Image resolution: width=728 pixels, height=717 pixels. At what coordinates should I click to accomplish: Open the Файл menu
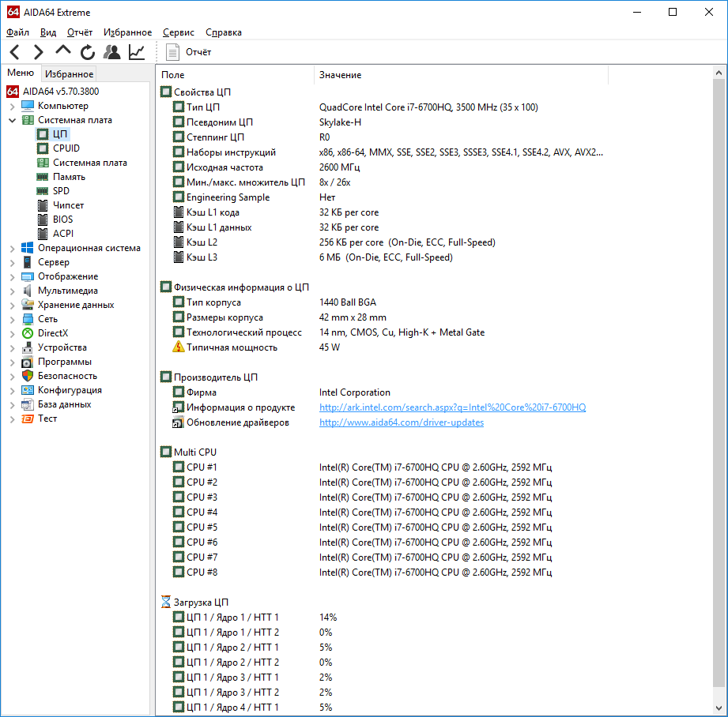[17, 32]
